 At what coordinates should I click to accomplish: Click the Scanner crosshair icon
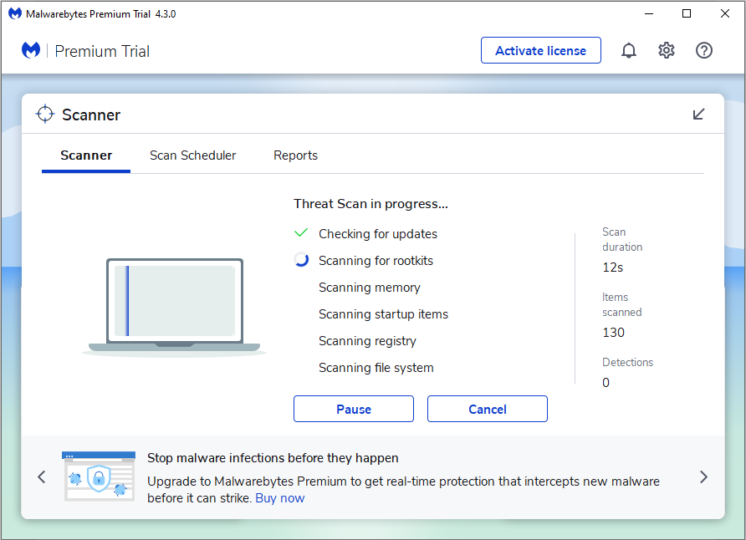[x=45, y=114]
